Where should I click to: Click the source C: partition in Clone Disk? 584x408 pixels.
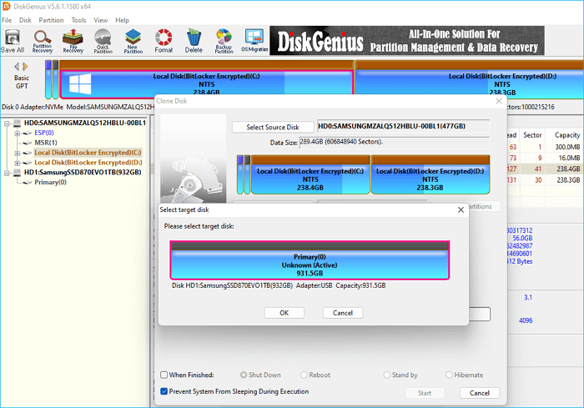310,174
